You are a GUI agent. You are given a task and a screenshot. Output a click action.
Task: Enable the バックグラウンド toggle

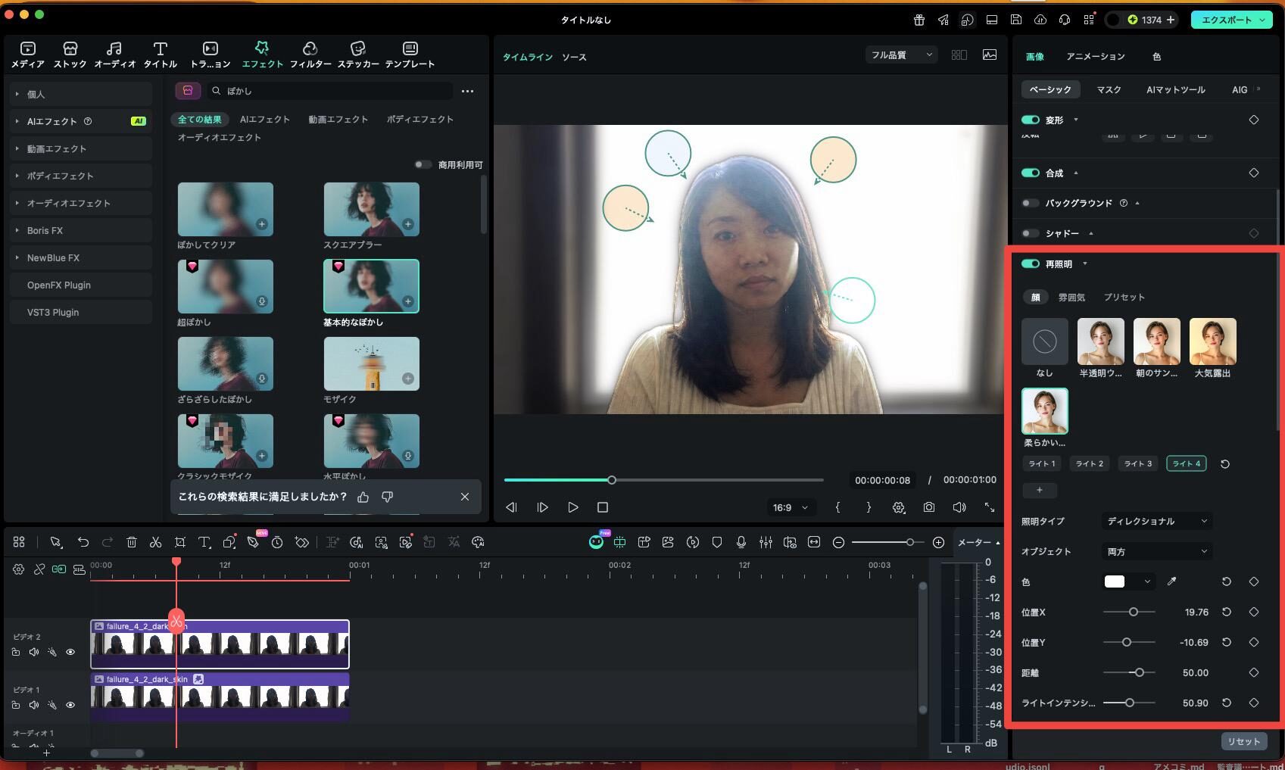[x=1030, y=203]
